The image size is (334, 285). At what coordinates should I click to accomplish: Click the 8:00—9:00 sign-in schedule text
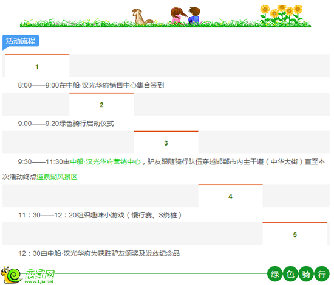(x=91, y=85)
